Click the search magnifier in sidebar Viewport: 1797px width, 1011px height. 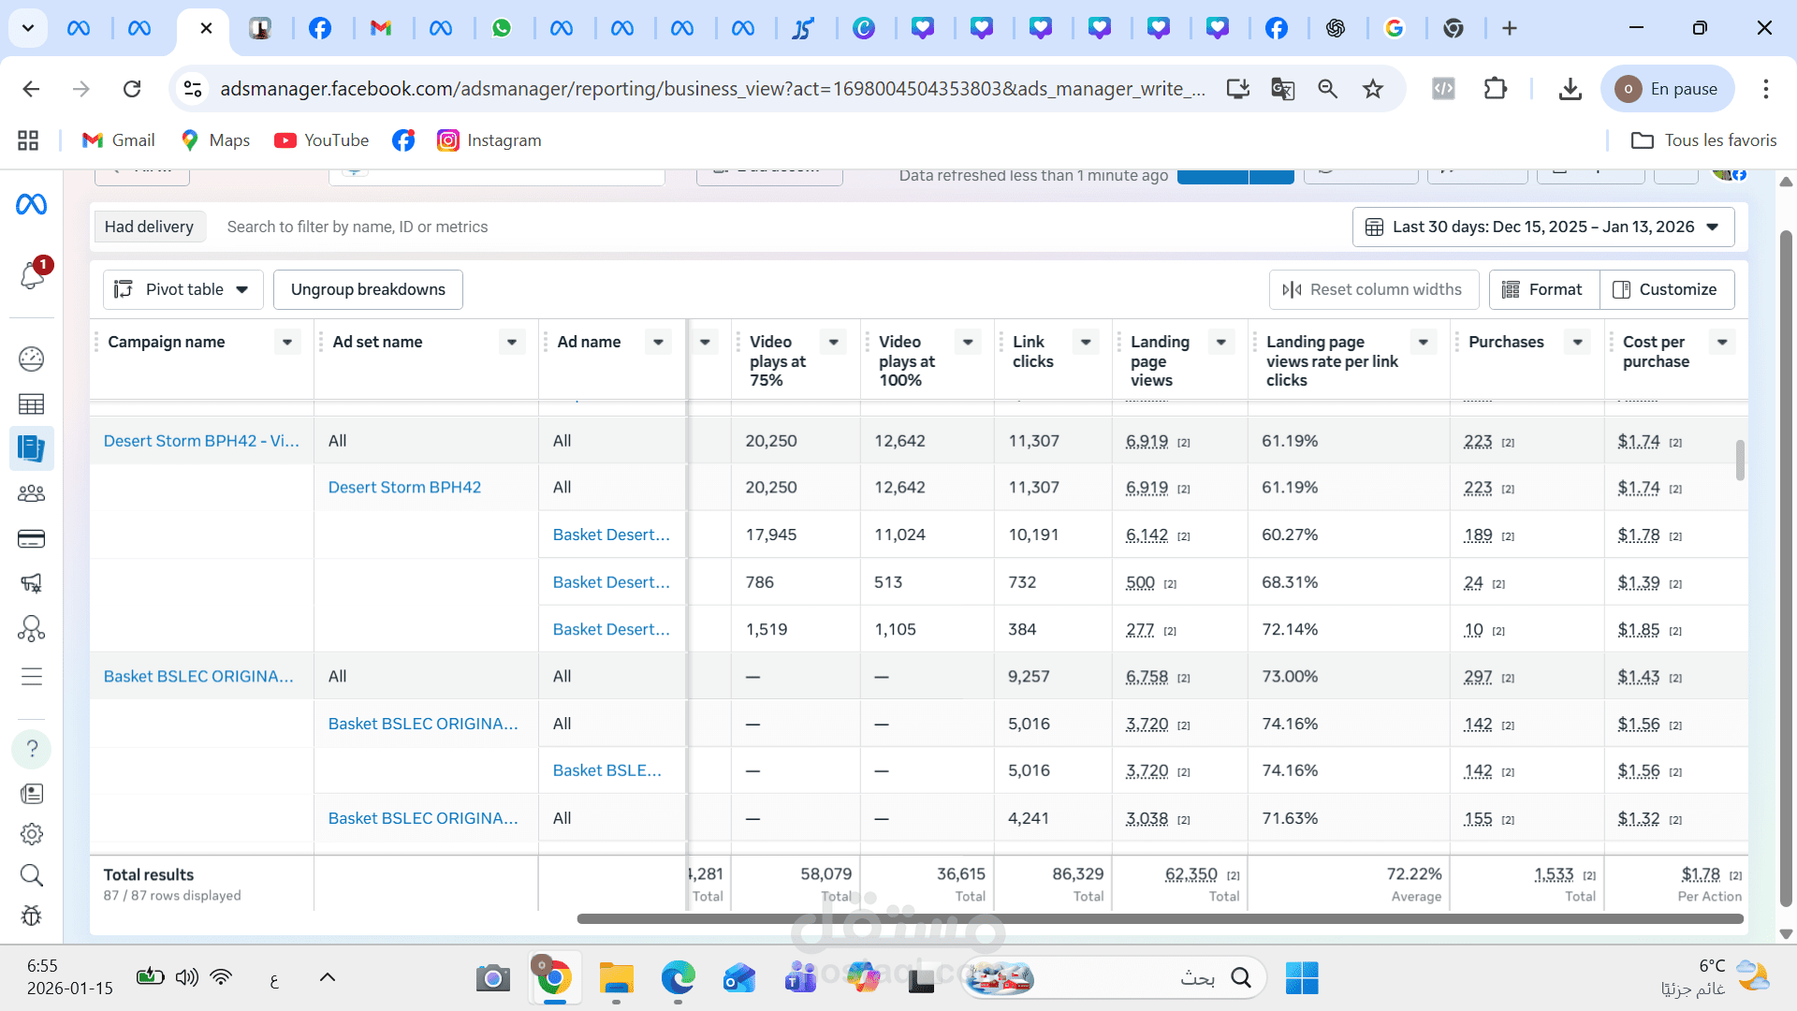click(x=32, y=875)
